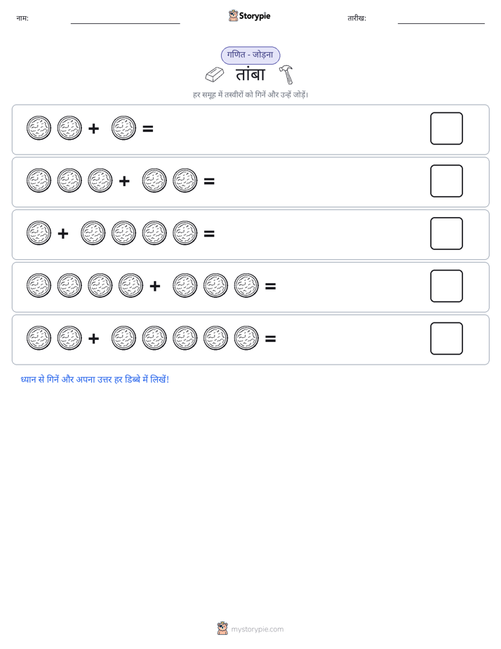
Task: Click the mystorypie.com bear icon in footer
Action: (222, 629)
